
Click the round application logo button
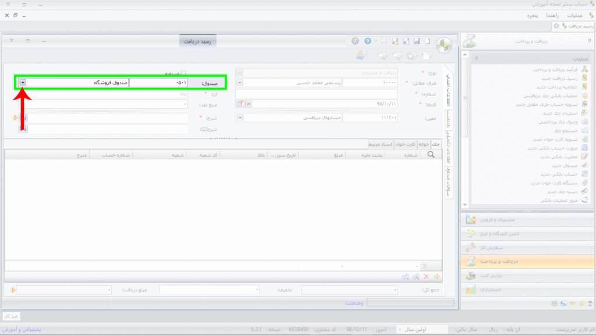tap(444, 45)
